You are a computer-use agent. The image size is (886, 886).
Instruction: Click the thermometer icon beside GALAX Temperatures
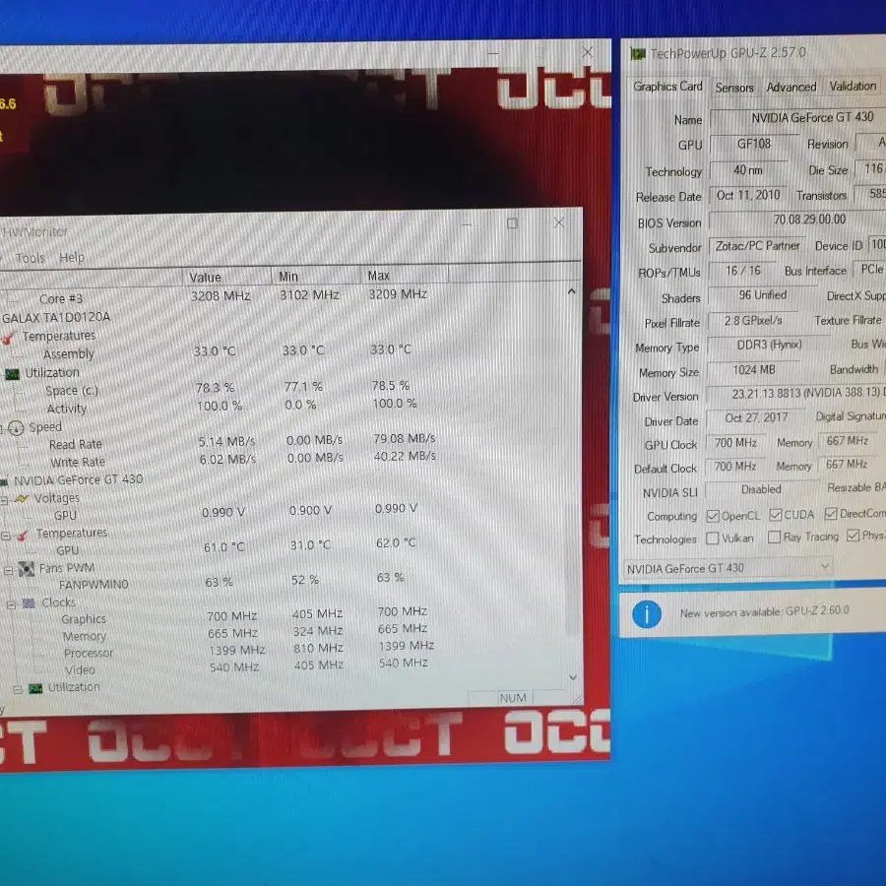point(9,338)
